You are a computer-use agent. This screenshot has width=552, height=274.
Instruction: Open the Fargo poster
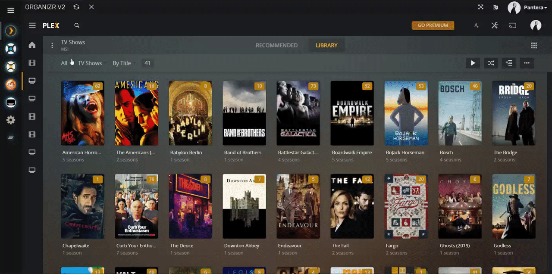406,206
